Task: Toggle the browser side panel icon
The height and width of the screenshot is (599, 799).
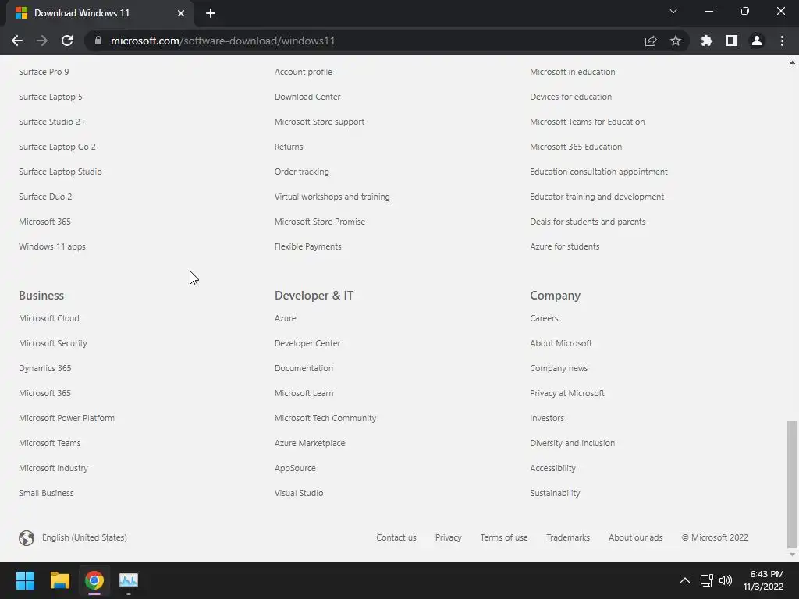Action: (732, 41)
